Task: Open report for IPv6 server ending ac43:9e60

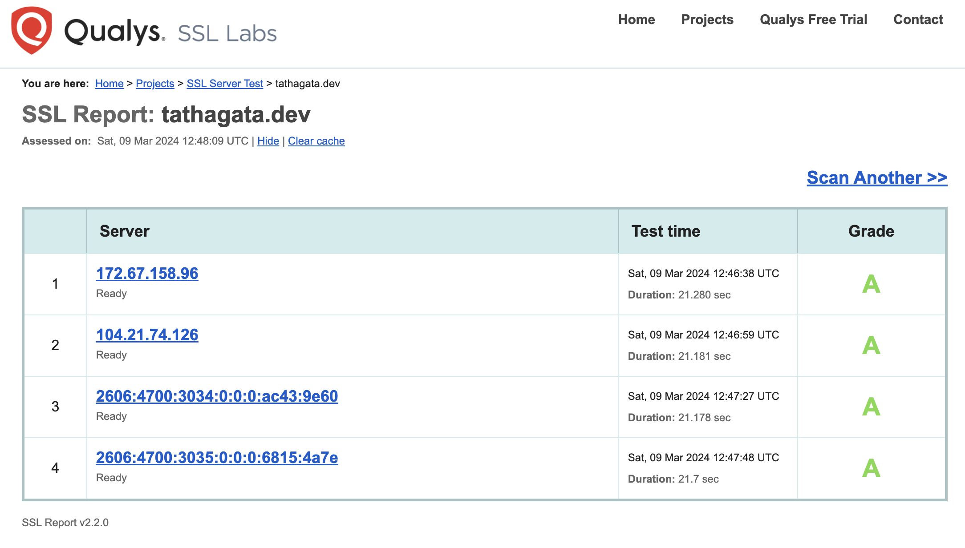Action: [217, 396]
